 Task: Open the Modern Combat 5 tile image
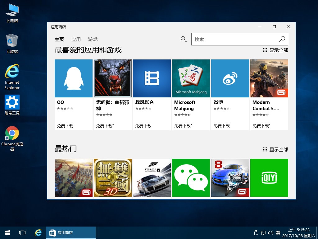269,78
